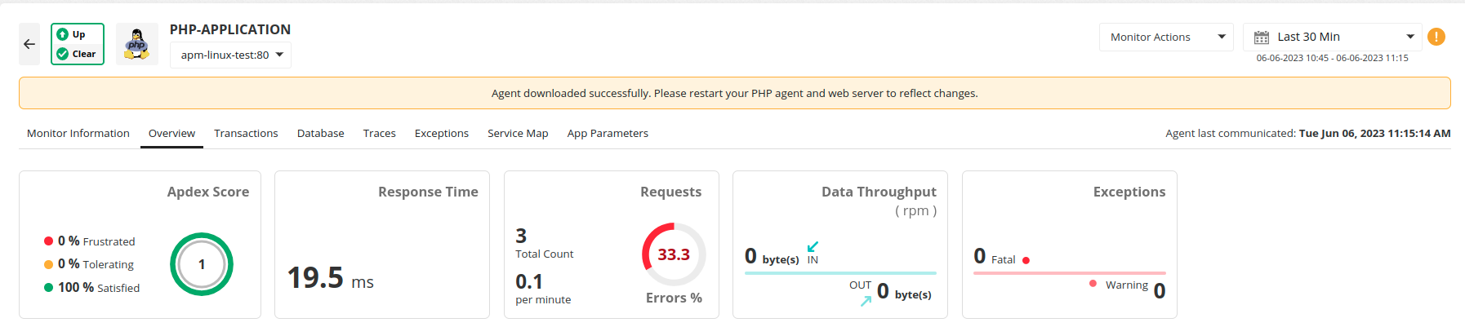Click the Apdex Score circular gauge
This screenshot has height=327, width=1465.
coord(202,264)
